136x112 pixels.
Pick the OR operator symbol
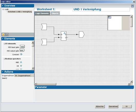[21, 66]
